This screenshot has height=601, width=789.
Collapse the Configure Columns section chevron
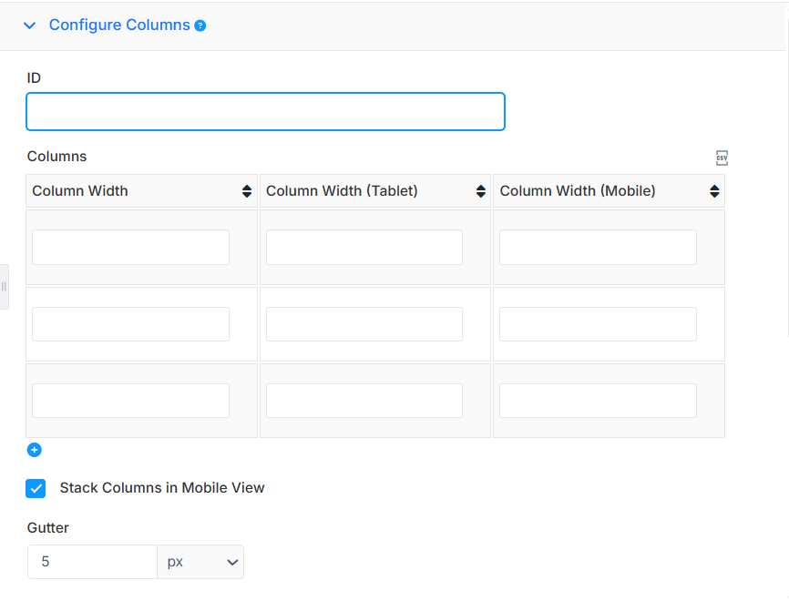tap(30, 25)
